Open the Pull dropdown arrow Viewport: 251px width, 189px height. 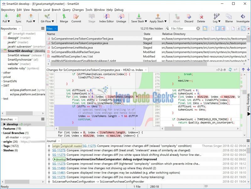[x=9, y=21]
